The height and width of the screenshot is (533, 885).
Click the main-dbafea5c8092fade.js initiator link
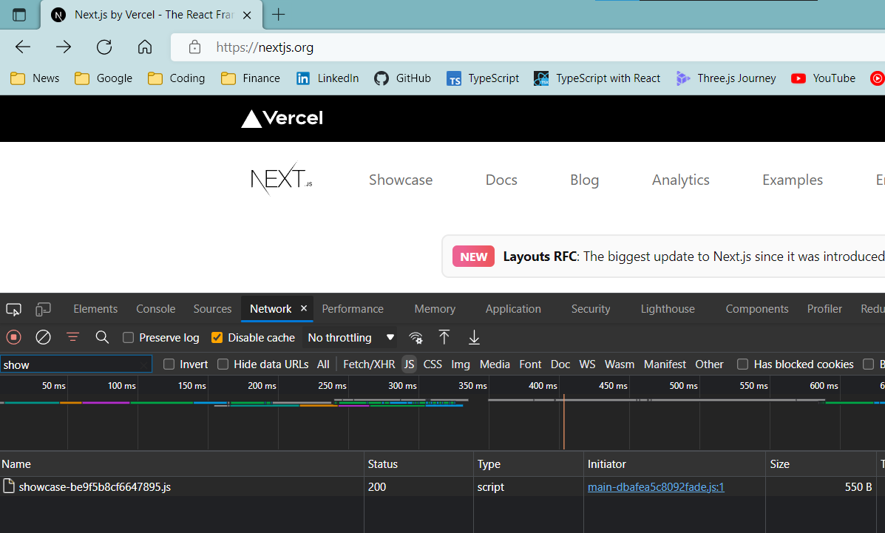coord(655,486)
